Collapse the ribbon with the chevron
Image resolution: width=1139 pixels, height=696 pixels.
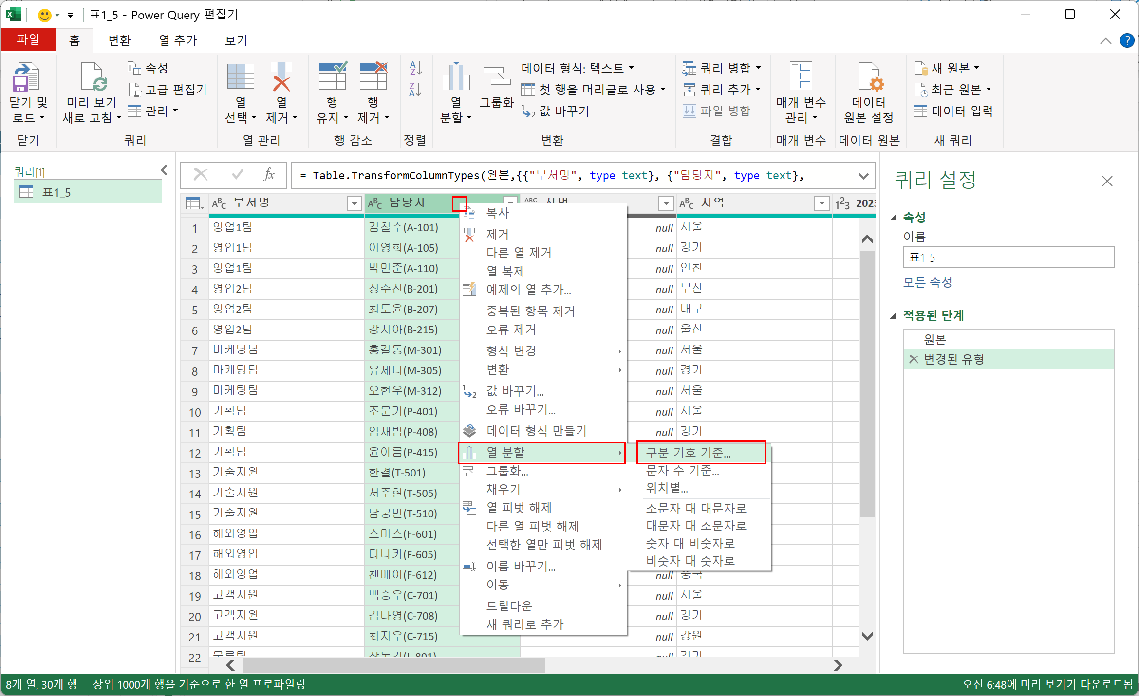coord(1105,41)
